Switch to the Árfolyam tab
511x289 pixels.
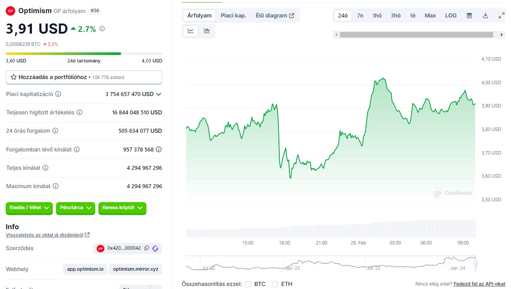pos(199,16)
